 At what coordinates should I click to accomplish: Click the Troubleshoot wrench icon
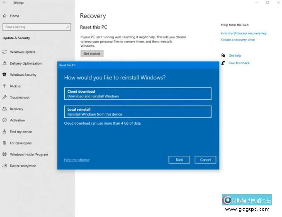point(5,98)
